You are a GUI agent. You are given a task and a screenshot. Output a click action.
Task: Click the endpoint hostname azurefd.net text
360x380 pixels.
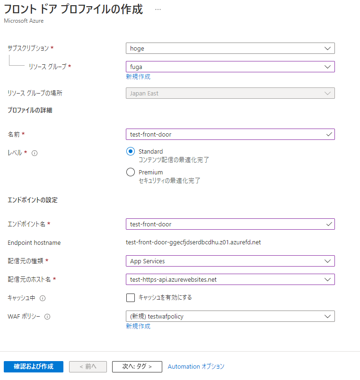coord(193,242)
